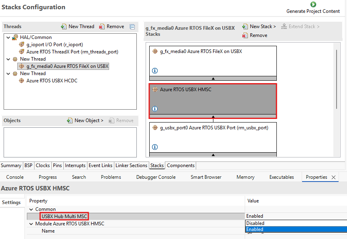Image resolution: width=347 pixels, height=239 pixels.
Task: Open the BSP tab
Action: pyautogui.click(x=28, y=165)
